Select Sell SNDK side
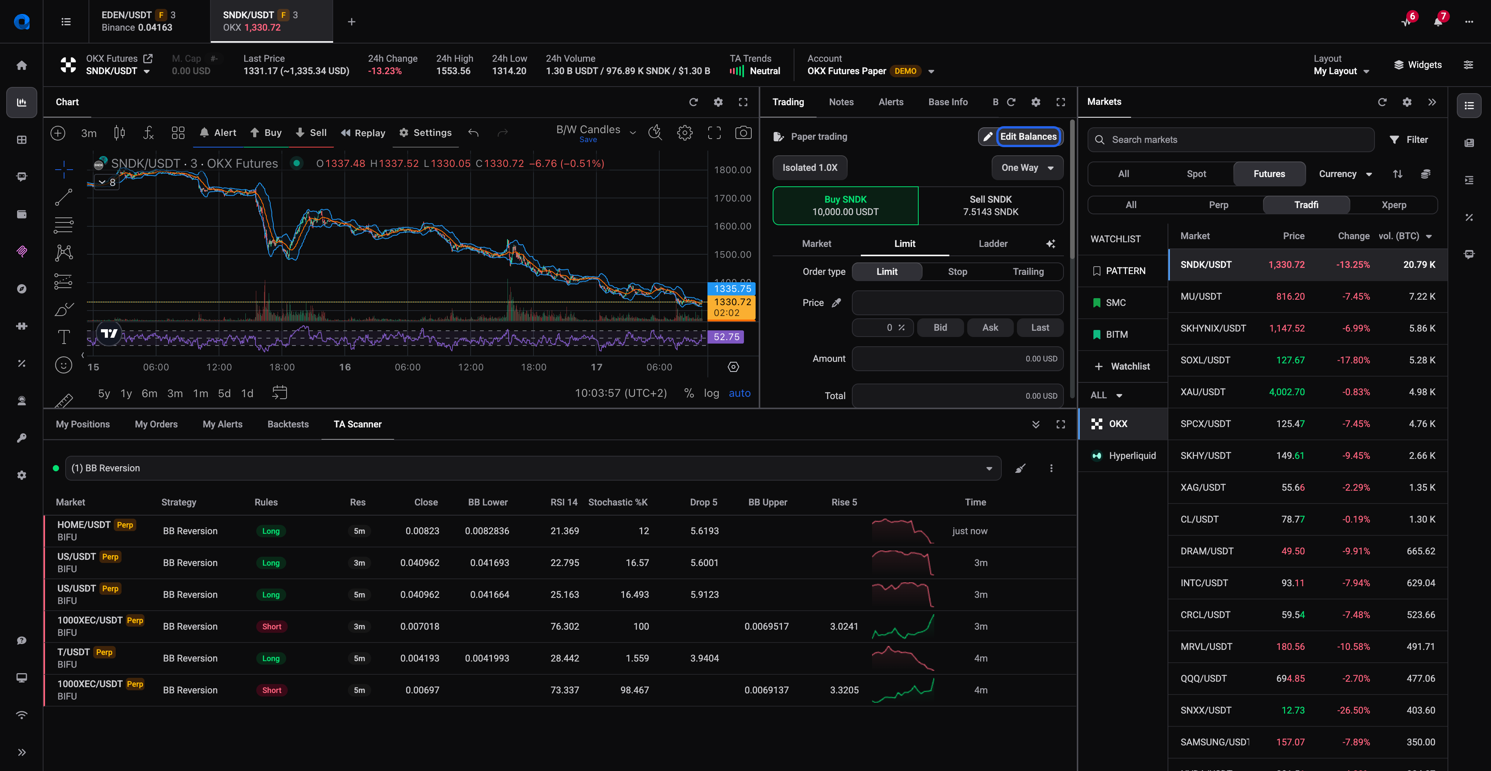The height and width of the screenshot is (771, 1491). 991,205
